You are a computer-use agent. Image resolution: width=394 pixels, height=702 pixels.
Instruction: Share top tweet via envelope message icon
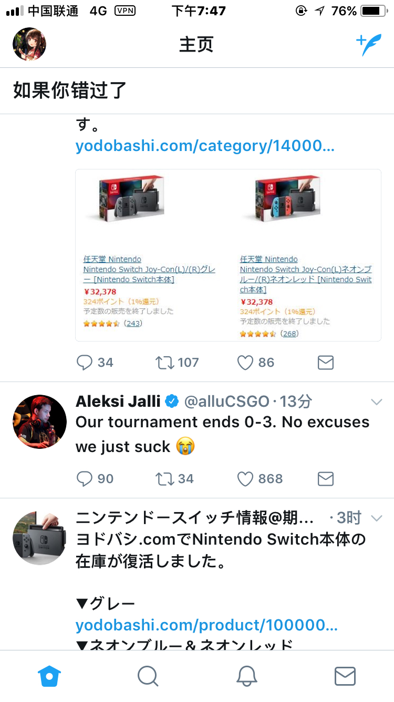coord(326,362)
